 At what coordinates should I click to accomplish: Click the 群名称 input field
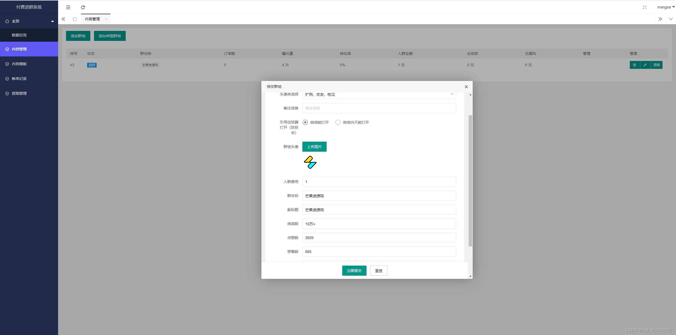[x=379, y=195]
